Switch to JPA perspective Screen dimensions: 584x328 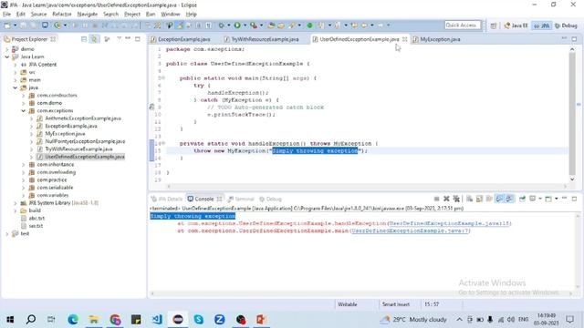pyautogui.click(x=542, y=26)
